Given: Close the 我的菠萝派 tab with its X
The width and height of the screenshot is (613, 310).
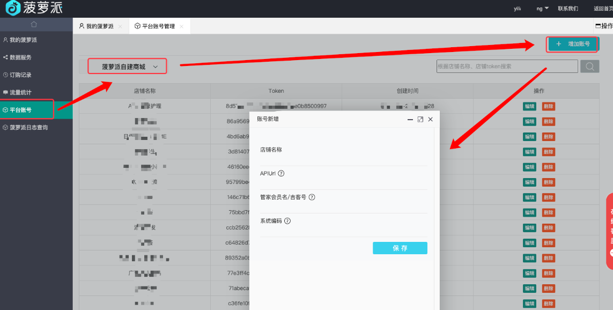Looking at the screenshot, I should click(120, 26).
